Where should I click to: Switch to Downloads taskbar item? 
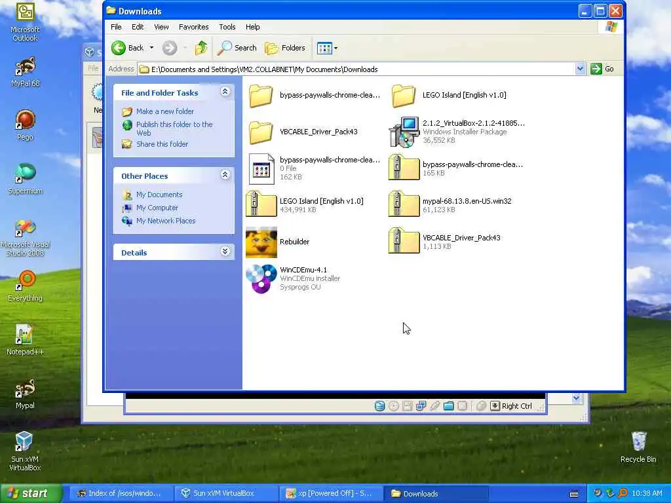434,494
